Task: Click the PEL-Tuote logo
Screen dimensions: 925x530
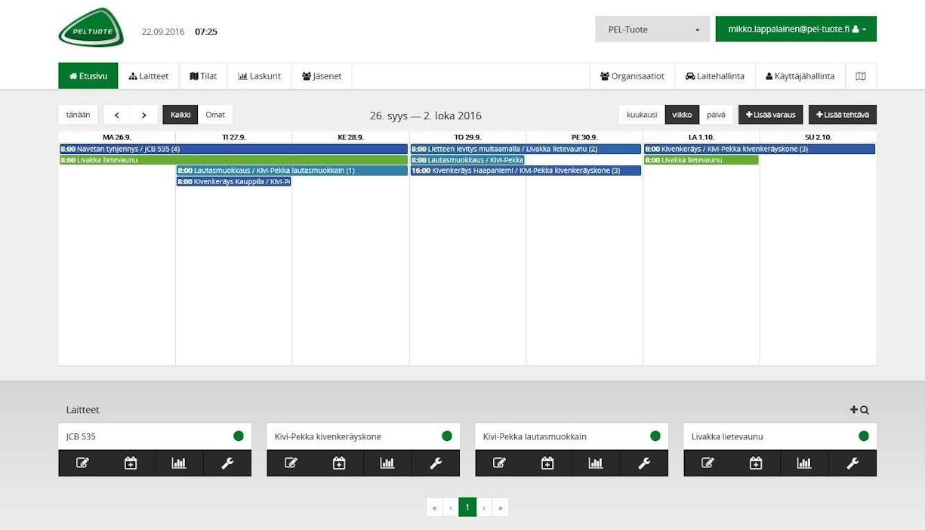Action: point(91,28)
